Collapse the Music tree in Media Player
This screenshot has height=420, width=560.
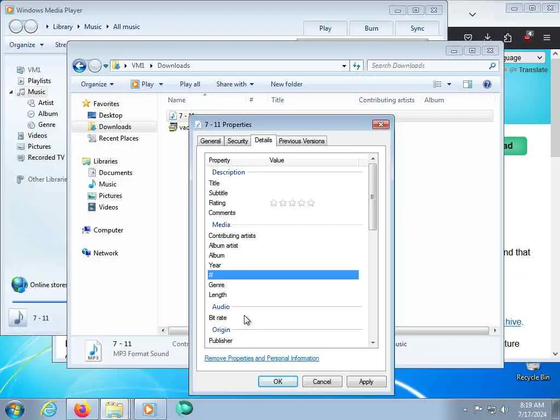click(x=11, y=92)
